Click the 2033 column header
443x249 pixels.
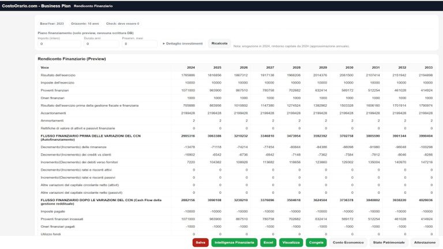tap(428, 67)
